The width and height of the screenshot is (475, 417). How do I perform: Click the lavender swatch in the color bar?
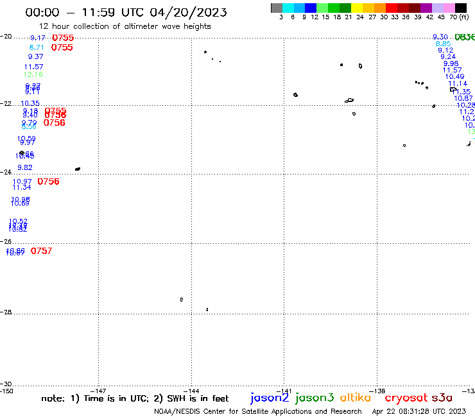point(437,8)
